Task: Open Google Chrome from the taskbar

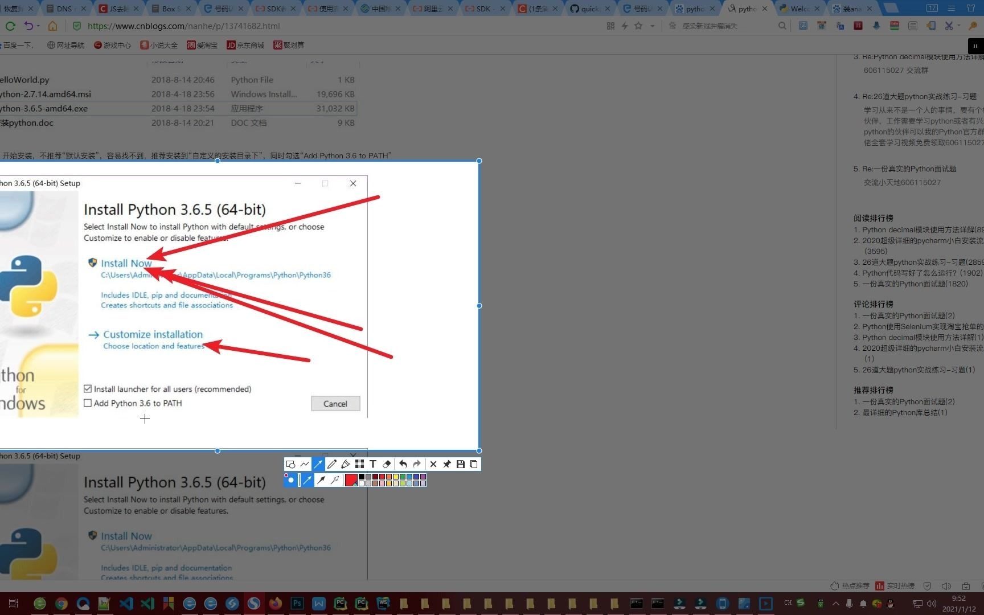Action: (61, 603)
